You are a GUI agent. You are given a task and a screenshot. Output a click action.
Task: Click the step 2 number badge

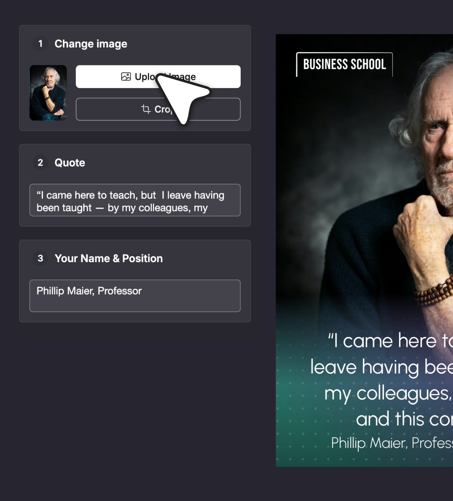click(x=40, y=163)
